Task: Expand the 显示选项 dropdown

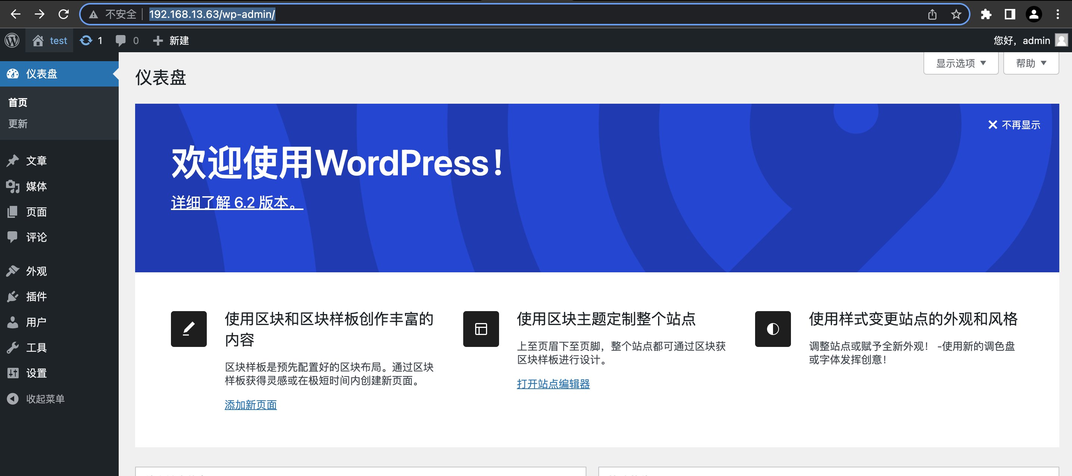Action: point(960,63)
